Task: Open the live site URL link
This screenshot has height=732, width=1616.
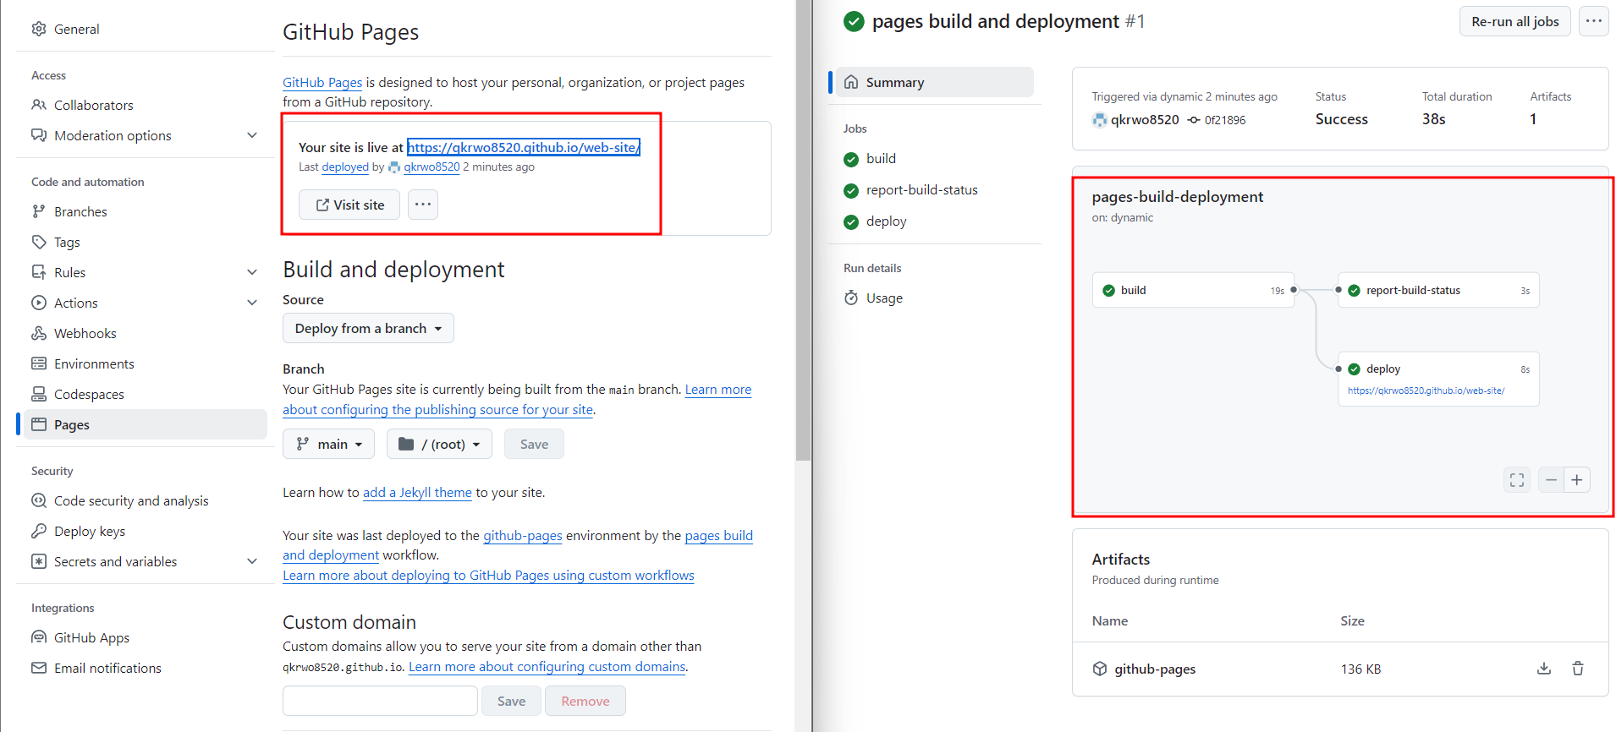Action: tap(523, 147)
